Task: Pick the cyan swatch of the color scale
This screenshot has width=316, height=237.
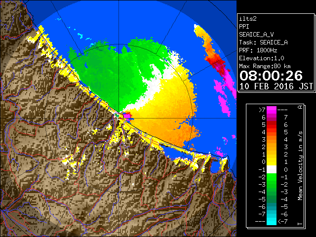Action: click(x=272, y=221)
